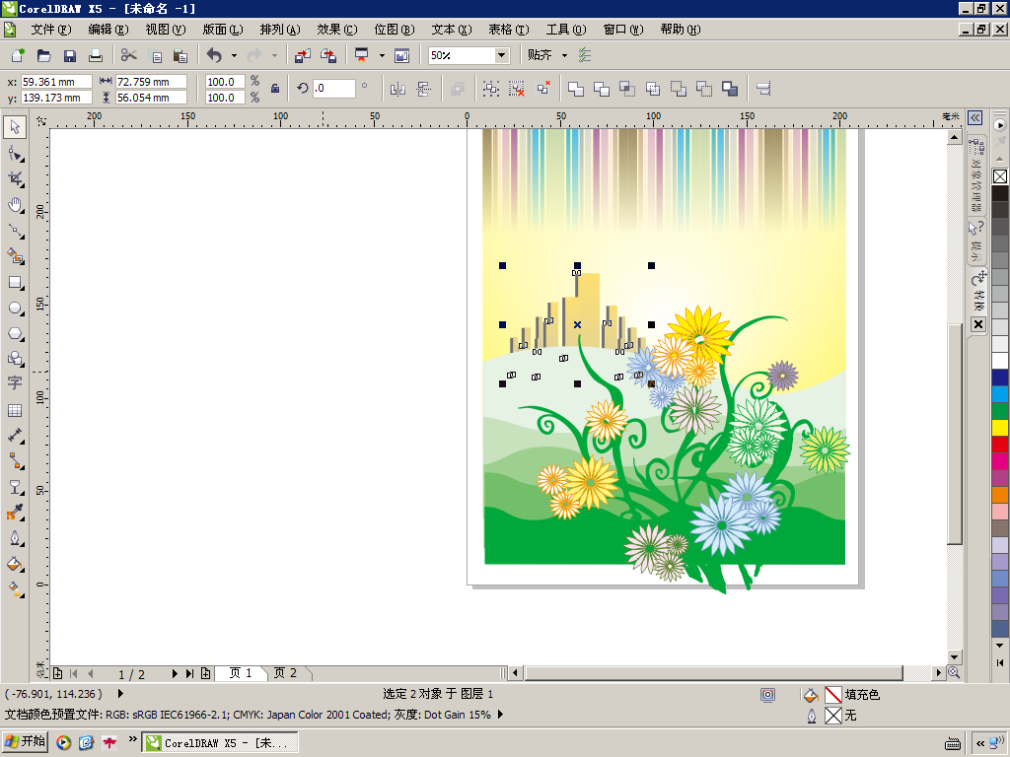
Task: Activate the Pan hand tool
Action: (15, 205)
